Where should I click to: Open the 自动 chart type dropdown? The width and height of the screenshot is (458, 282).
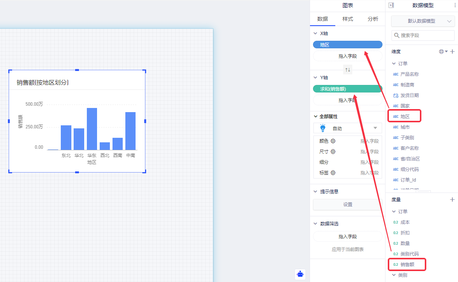tap(348, 128)
